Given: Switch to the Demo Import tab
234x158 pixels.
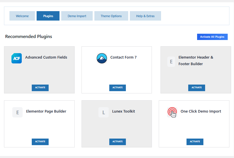Looking at the screenshot, I should (77, 16).
